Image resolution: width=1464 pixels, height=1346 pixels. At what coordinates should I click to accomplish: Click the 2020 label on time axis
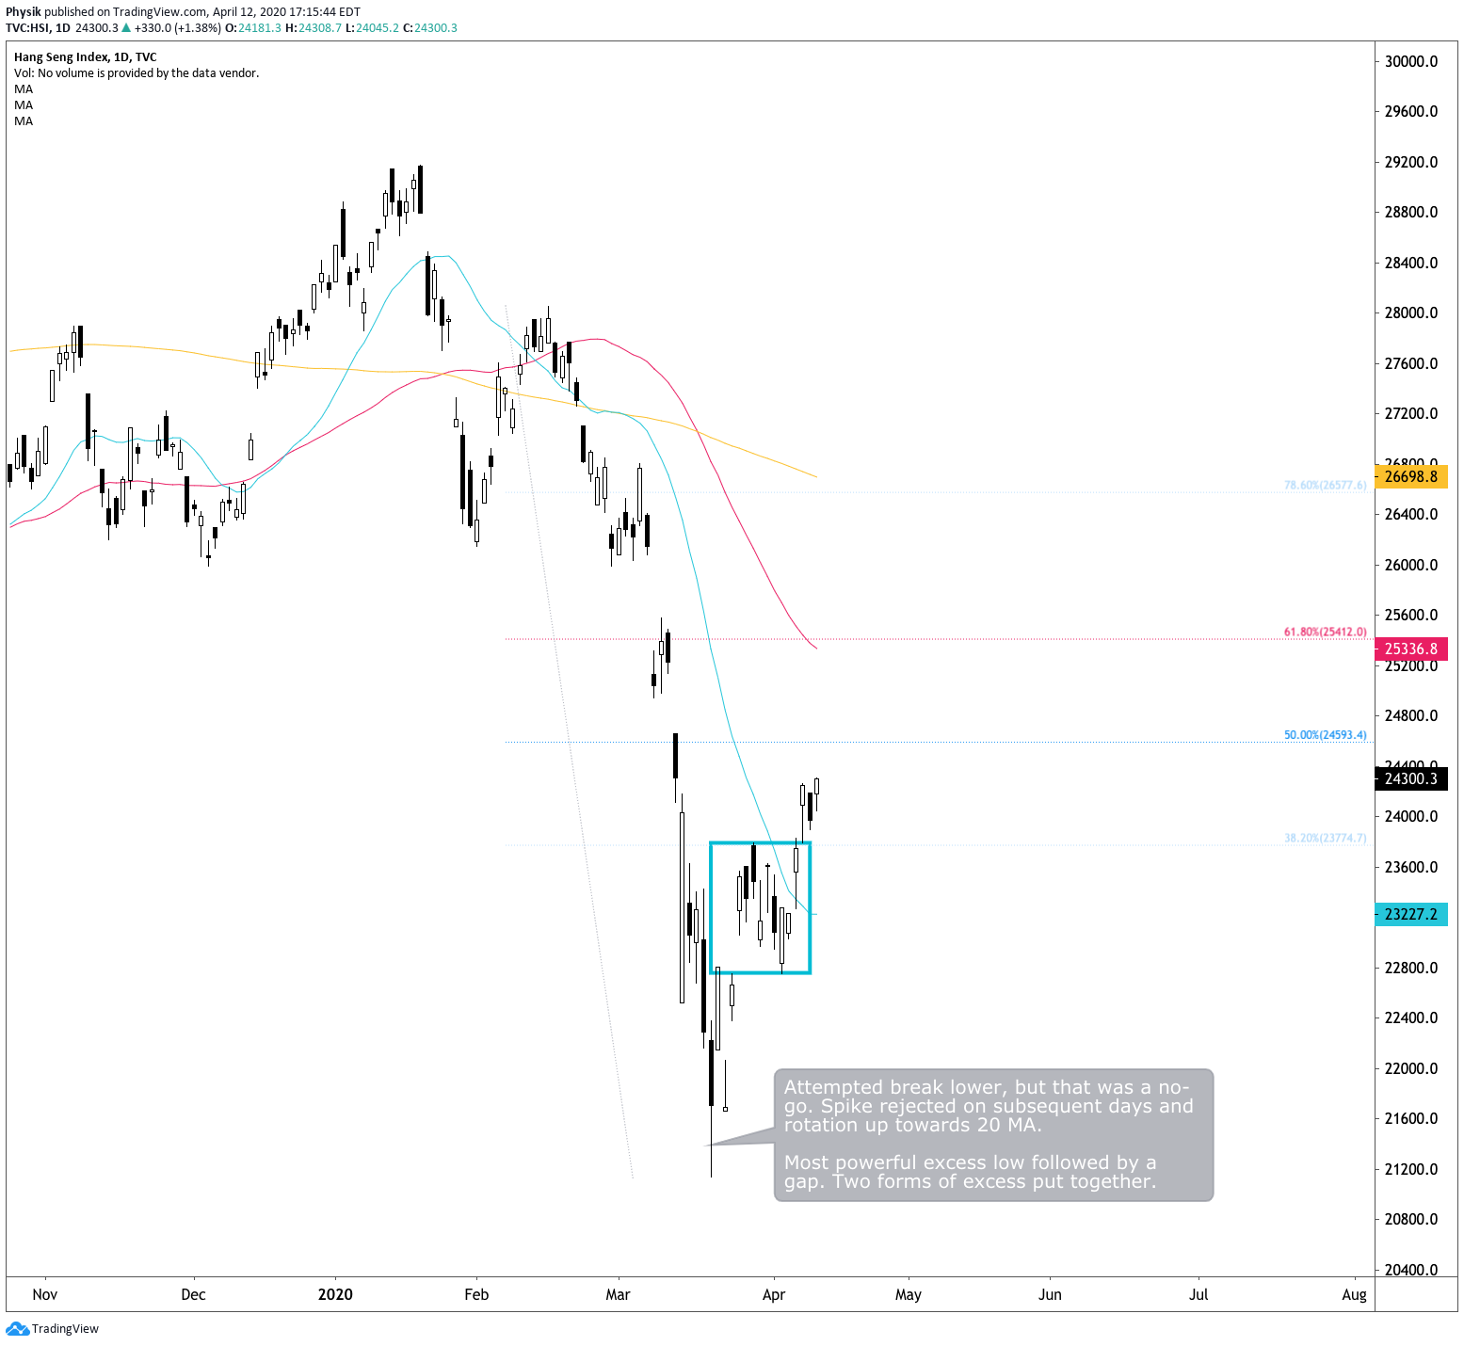click(335, 1295)
